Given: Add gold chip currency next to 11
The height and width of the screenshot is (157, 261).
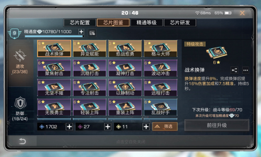Looking at the screenshot, I should pyautogui.click(x=146, y=127).
